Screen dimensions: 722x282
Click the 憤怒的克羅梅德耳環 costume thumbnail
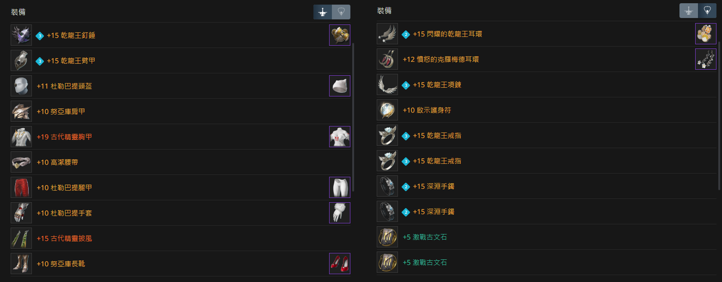[x=706, y=59]
